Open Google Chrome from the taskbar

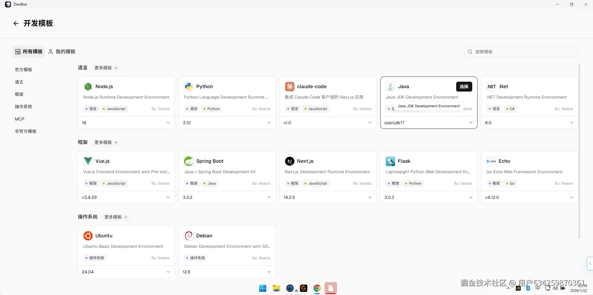coord(317,288)
